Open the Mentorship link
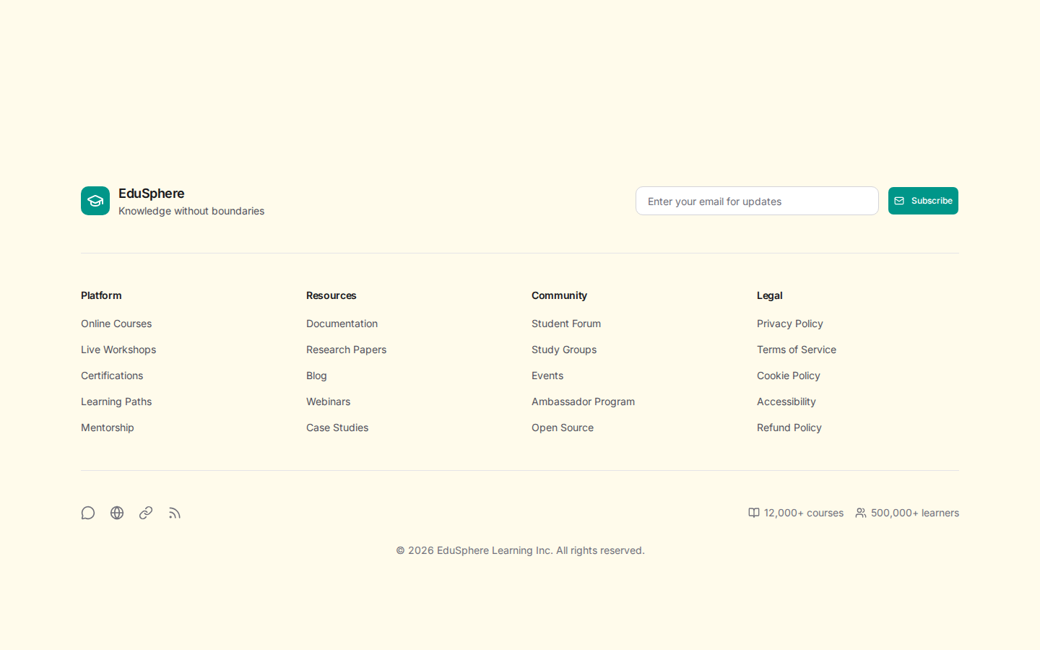The image size is (1040, 650). 108,428
